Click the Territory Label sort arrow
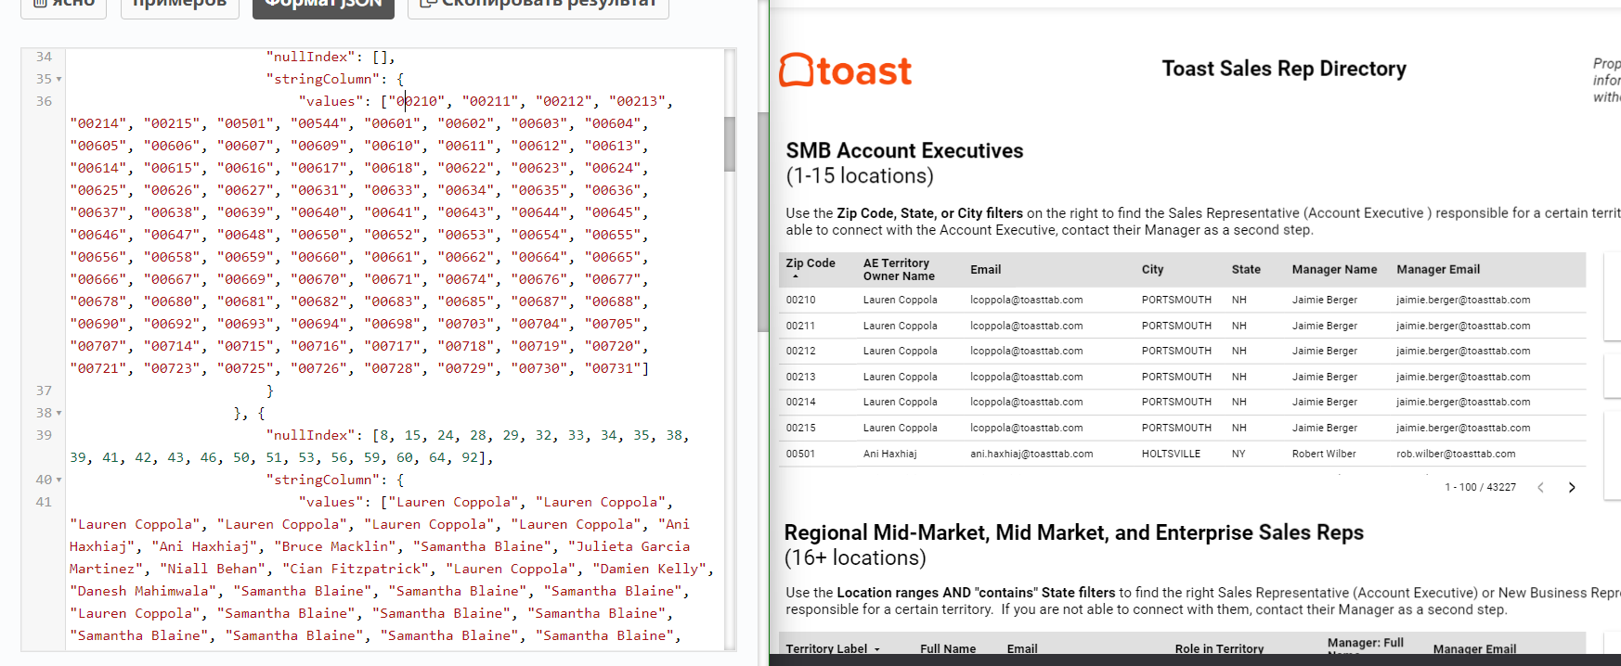The width and height of the screenshot is (1621, 666). coord(877,649)
